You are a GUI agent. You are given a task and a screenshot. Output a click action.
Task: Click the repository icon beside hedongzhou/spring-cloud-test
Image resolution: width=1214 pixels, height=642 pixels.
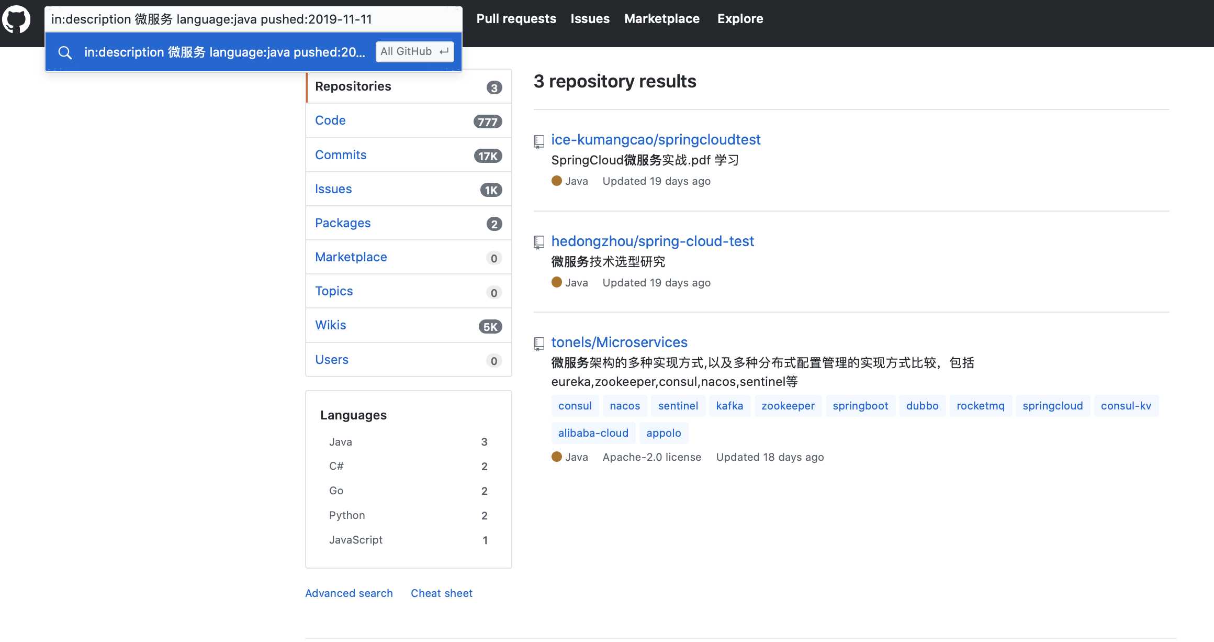point(539,242)
